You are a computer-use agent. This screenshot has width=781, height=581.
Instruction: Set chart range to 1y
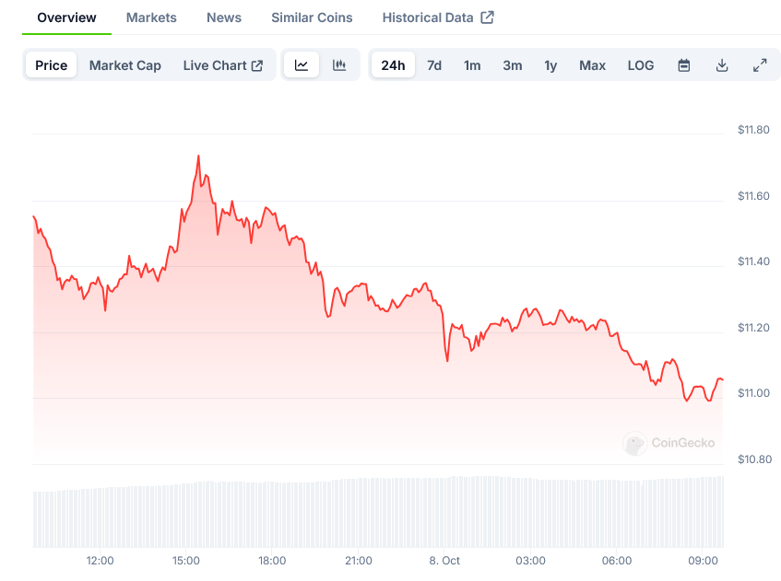coord(550,65)
